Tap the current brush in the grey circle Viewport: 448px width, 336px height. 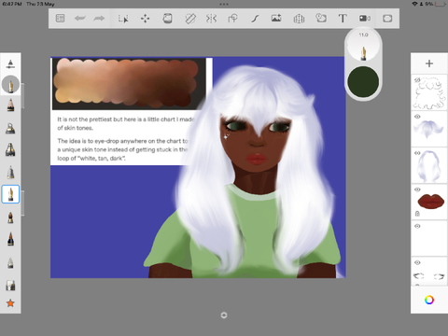coord(10,84)
